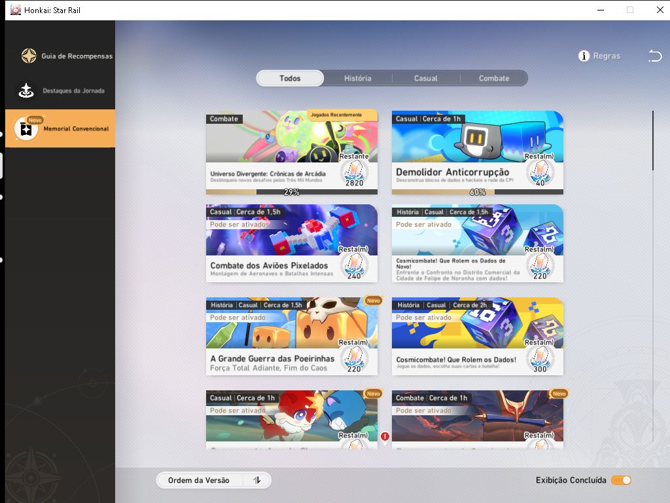Toggle the Exibição Concluída switch
Screen dimensions: 670x503
622,480
